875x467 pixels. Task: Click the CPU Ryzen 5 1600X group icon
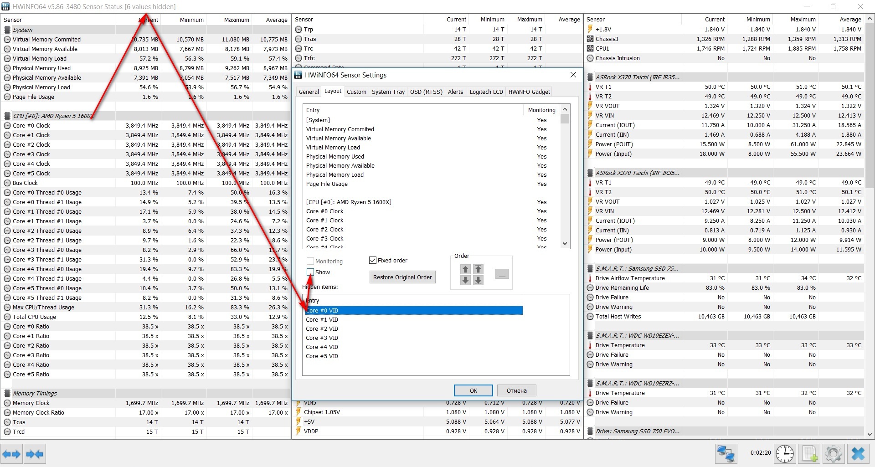[x=7, y=116]
